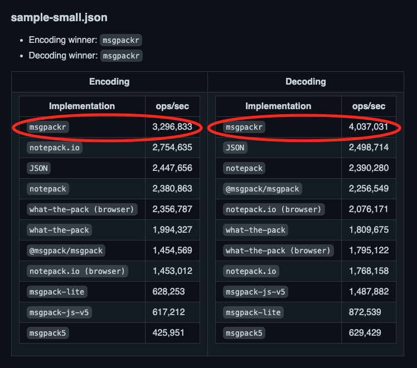Select the value 1,768,158
The image size is (417, 368).
tap(368, 271)
